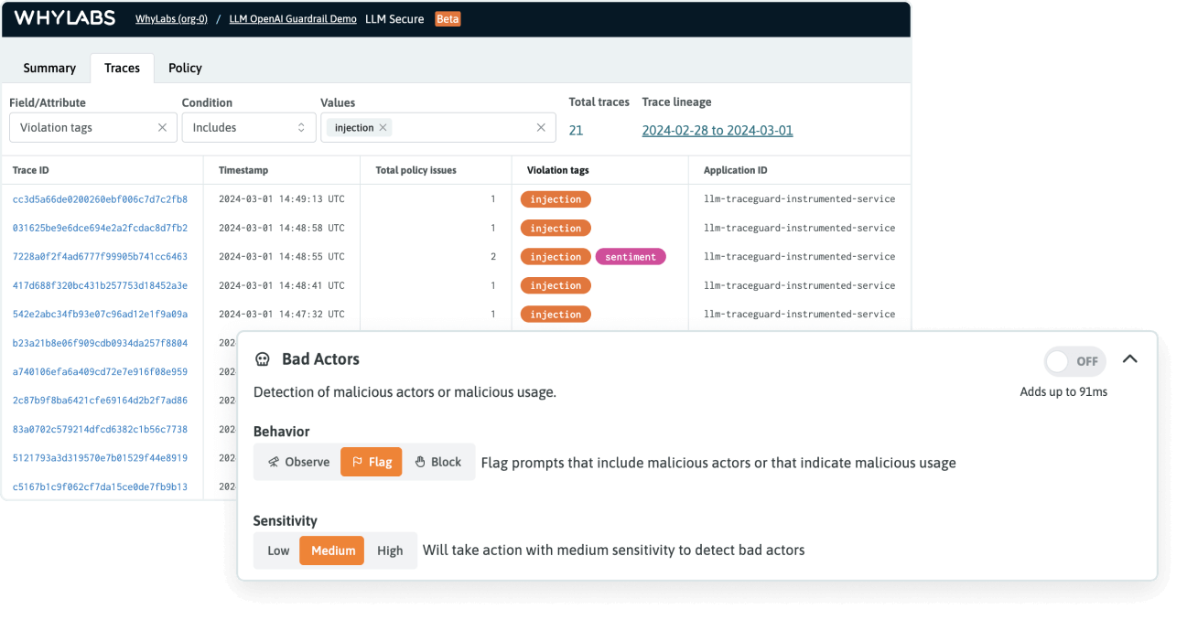Viewport: 1187px width, 620px height.
Task: Click the raised-hand icon on Block behavior
Action: (419, 462)
